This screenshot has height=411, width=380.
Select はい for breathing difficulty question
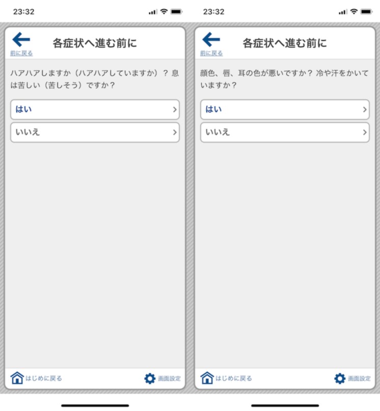(95, 109)
